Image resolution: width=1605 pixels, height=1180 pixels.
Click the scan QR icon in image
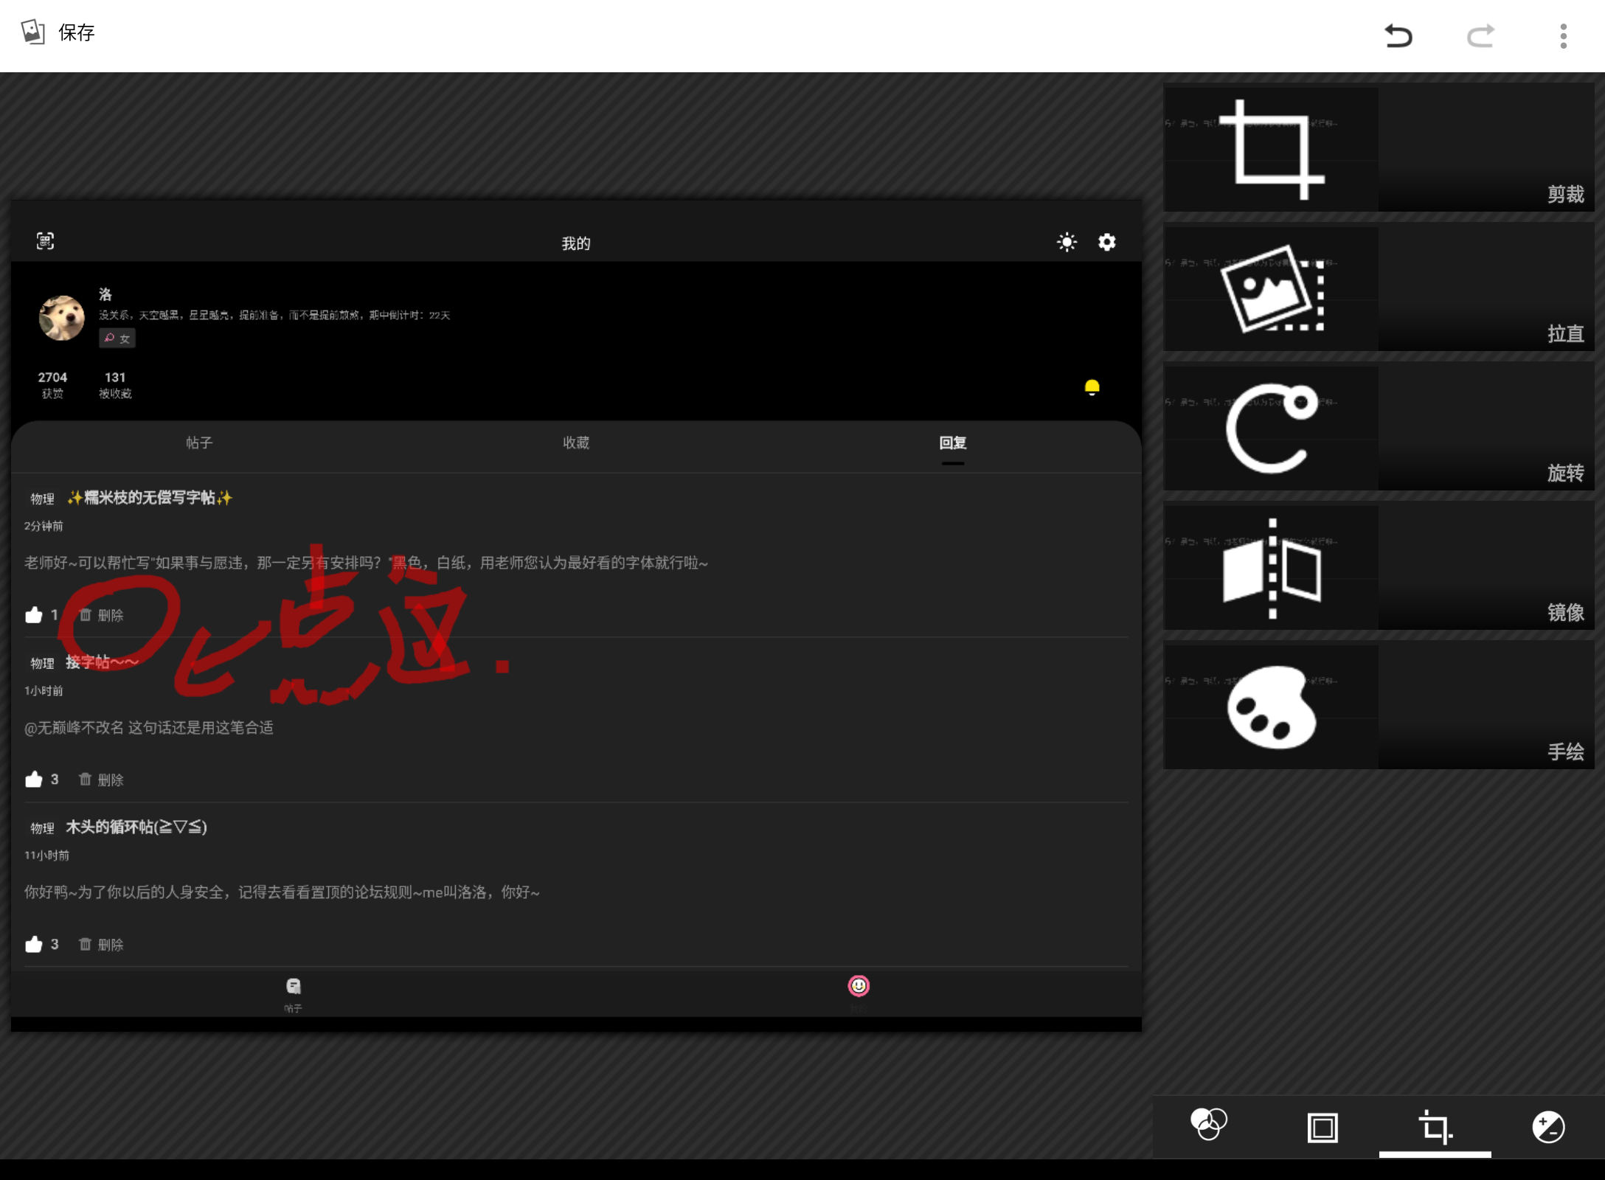pyautogui.click(x=45, y=241)
